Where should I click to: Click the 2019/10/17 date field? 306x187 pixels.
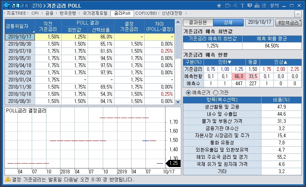click(260, 22)
